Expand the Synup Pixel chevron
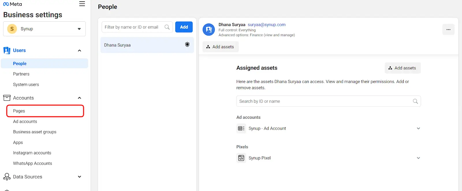This screenshot has width=462, height=191. (418, 158)
